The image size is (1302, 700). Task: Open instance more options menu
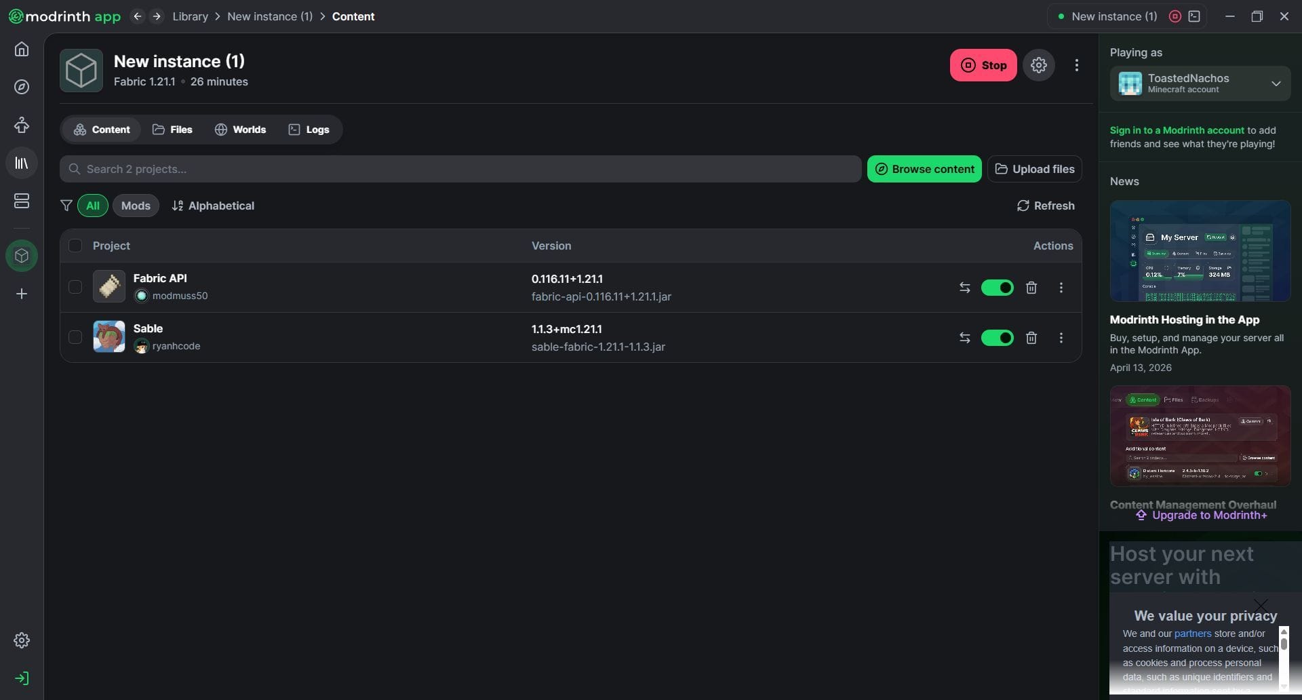pos(1077,65)
